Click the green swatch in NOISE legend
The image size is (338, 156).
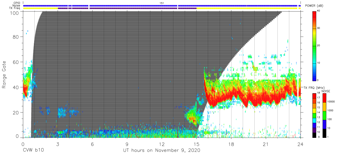(324, 116)
